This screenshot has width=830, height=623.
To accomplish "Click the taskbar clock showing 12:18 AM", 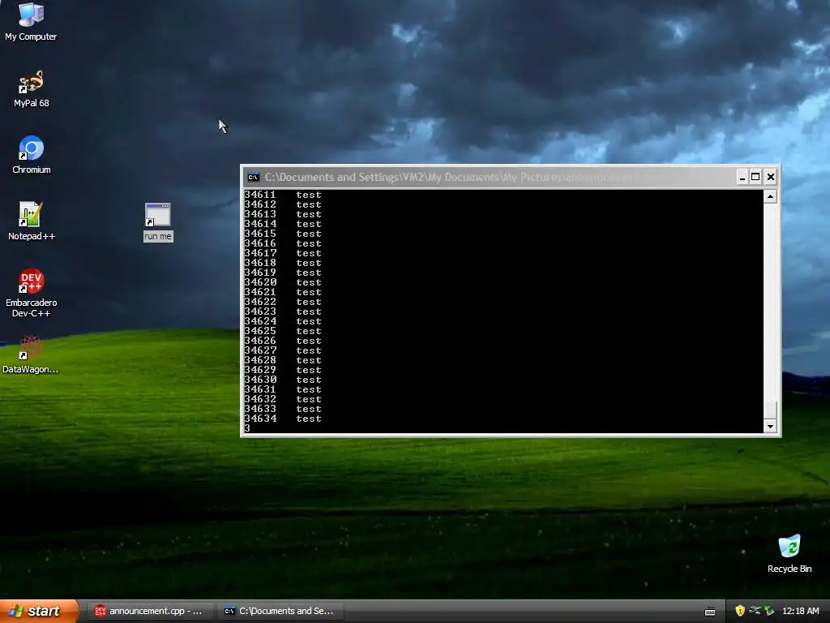I will [800, 611].
